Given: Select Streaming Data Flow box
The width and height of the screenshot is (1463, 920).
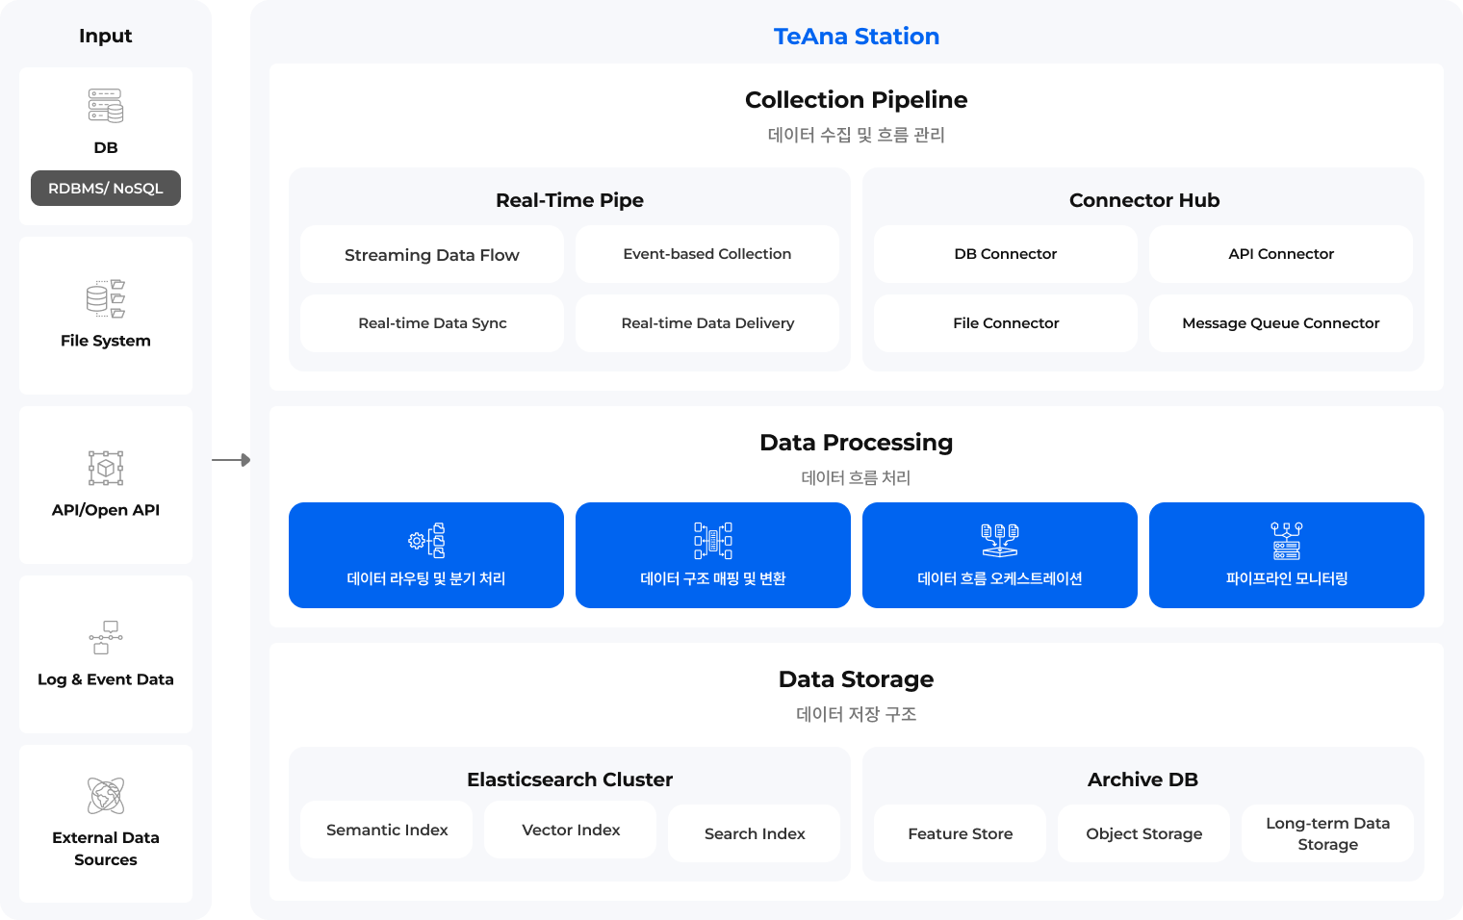Looking at the screenshot, I should coord(432,255).
